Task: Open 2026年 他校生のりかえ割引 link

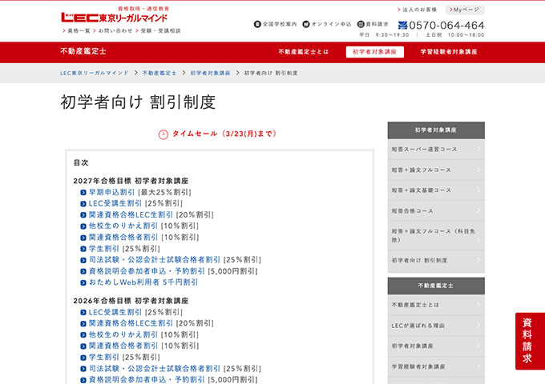Action: click(123, 334)
